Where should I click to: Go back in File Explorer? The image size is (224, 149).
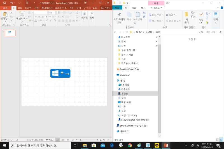pyautogui.click(x=115, y=32)
